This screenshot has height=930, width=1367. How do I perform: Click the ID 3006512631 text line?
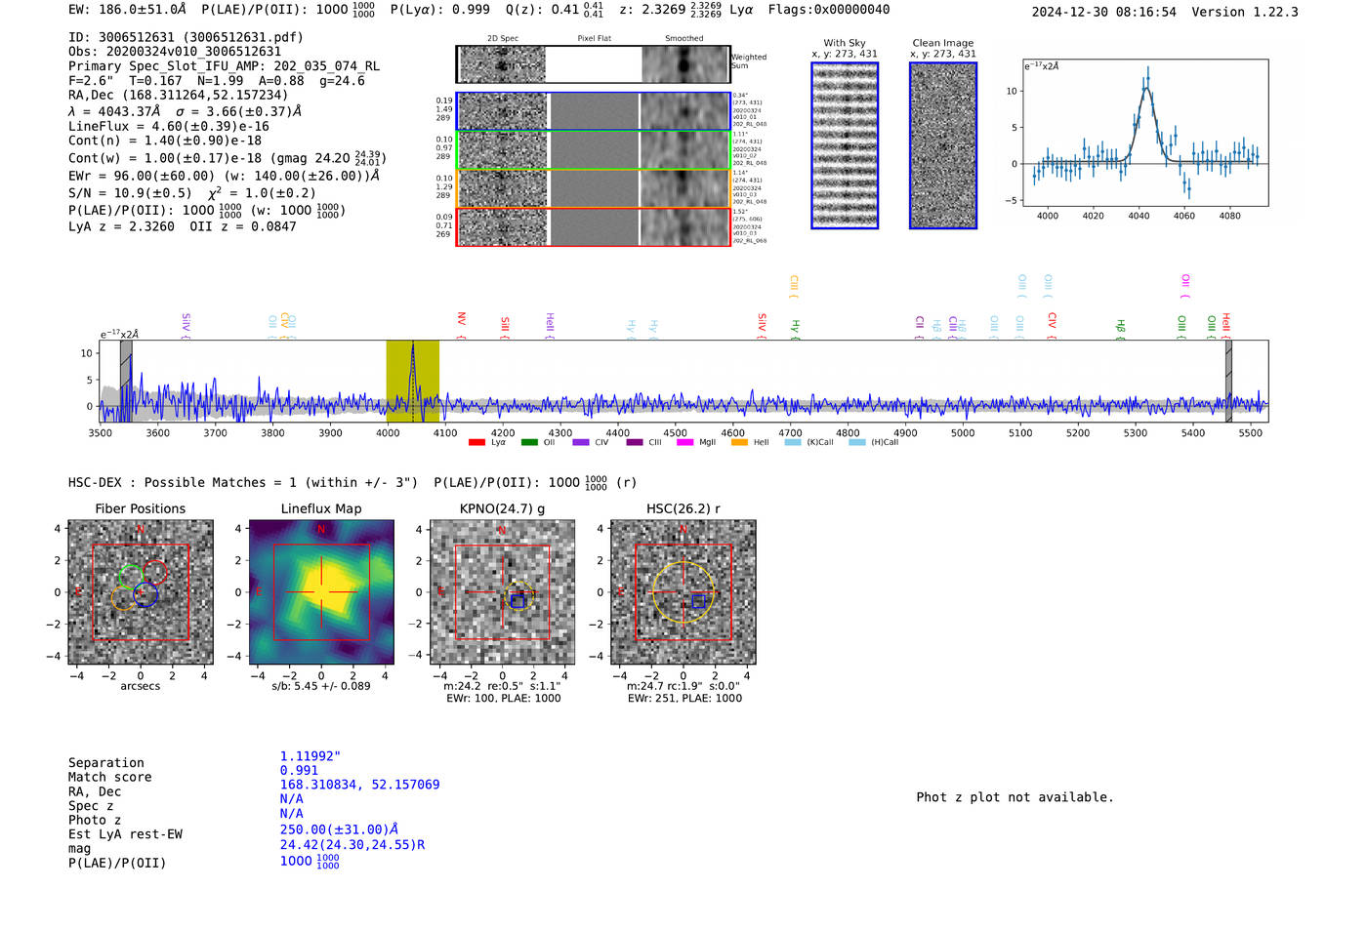[186, 37]
